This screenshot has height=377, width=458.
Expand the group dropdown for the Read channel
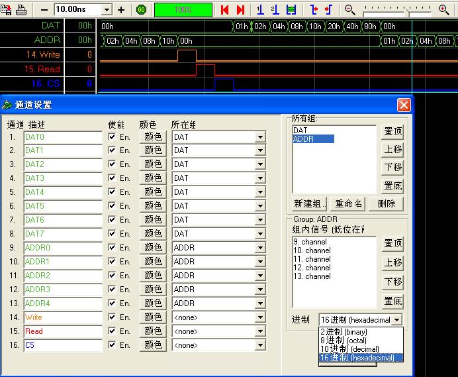260,331
